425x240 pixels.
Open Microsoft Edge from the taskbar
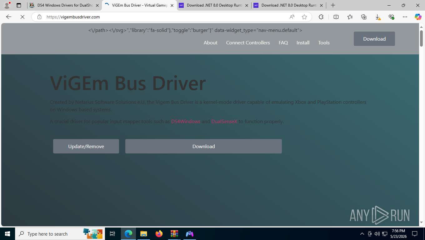click(128, 234)
